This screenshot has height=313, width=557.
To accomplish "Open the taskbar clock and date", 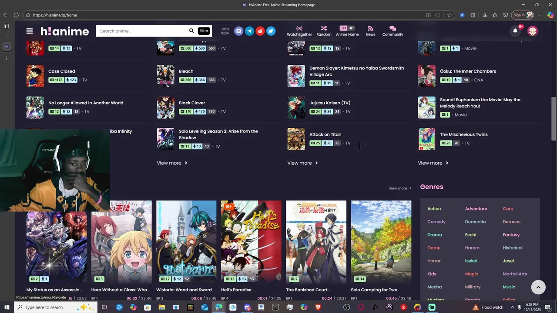I will click(532, 307).
